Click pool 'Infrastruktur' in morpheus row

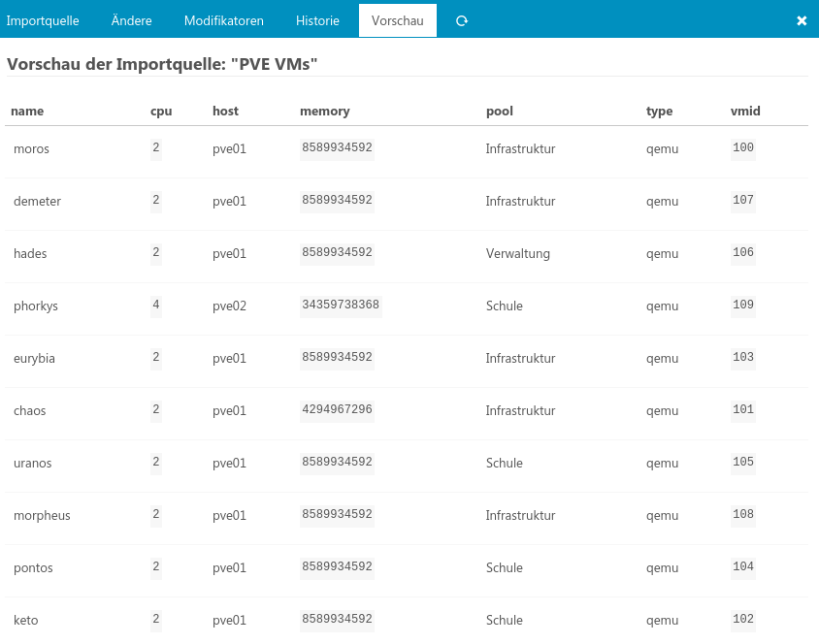(x=520, y=516)
